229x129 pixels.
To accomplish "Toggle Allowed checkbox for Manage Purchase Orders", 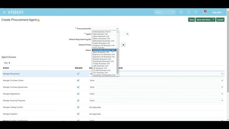I will 78,80.
